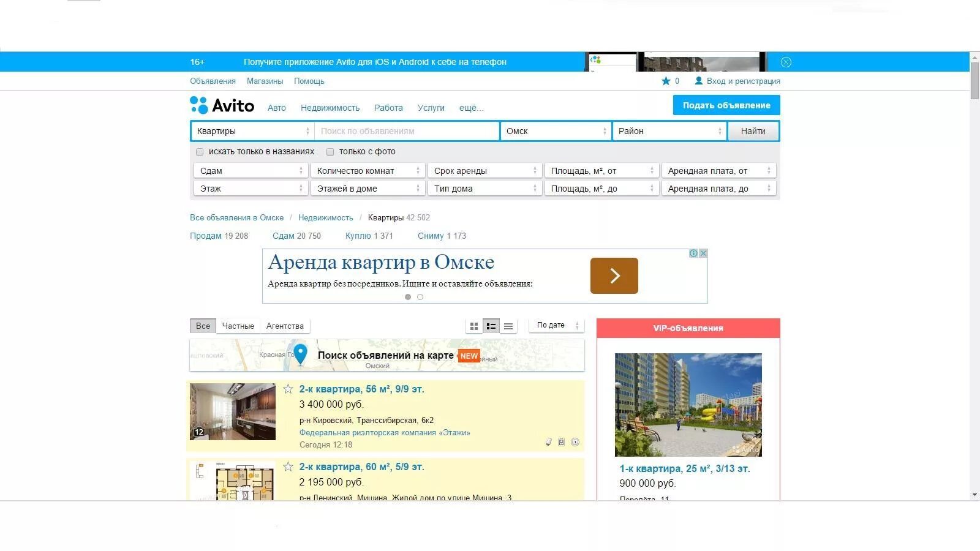Viewport: 980px width, 551px height.
Task: Click the highlight marker icon in first listing
Action: click(549, 442)
